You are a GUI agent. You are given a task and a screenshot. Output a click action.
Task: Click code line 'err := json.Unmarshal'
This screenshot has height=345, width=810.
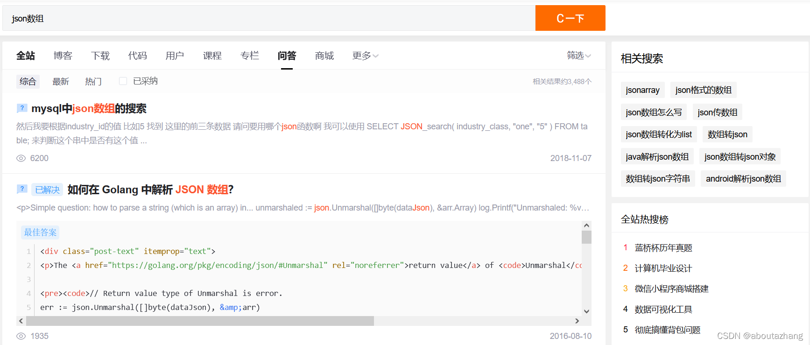click(x=150, y=307)
